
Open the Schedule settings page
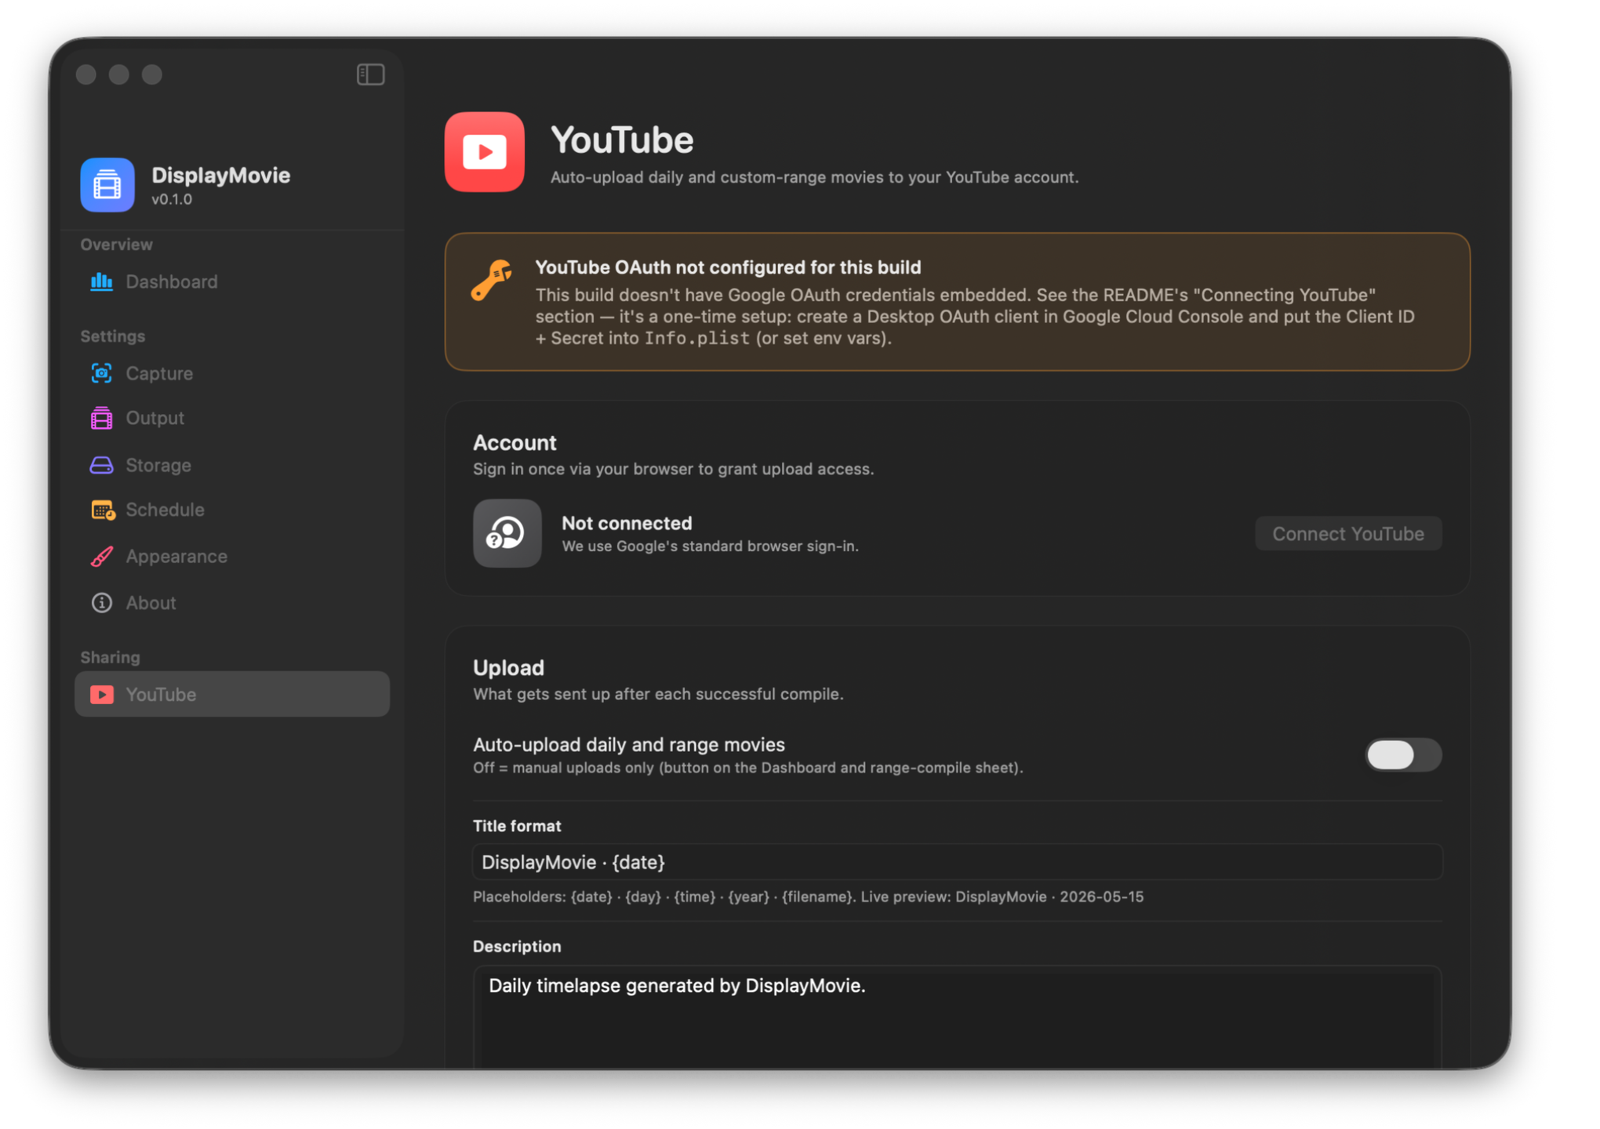[232, 510]
